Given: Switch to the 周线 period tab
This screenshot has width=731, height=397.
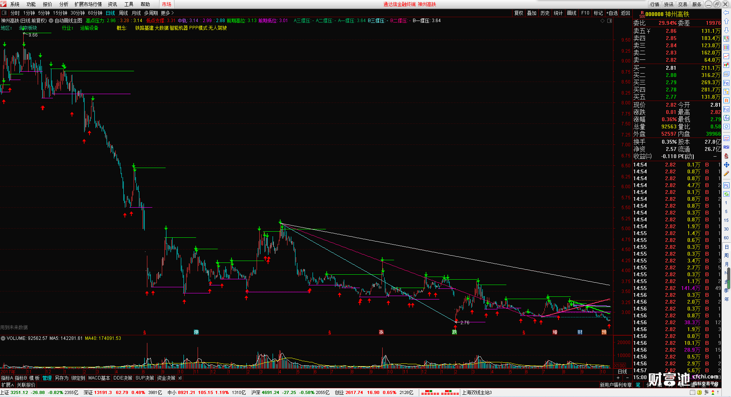Looking at the screenshot, I should [123, 13].
